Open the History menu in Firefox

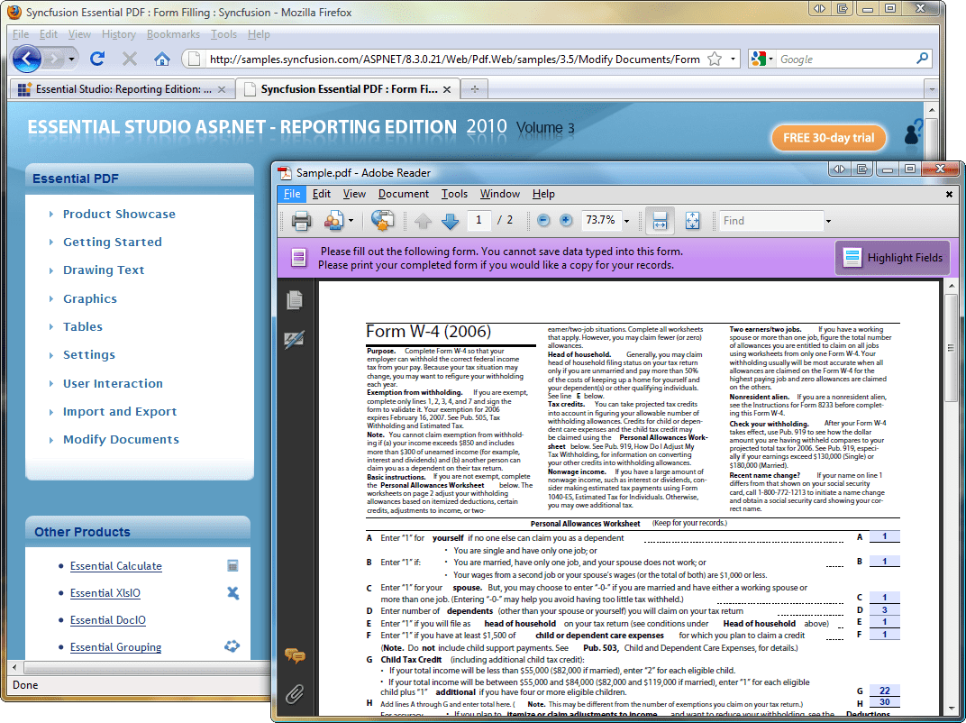pyautogui.click(x=118, y=34)
